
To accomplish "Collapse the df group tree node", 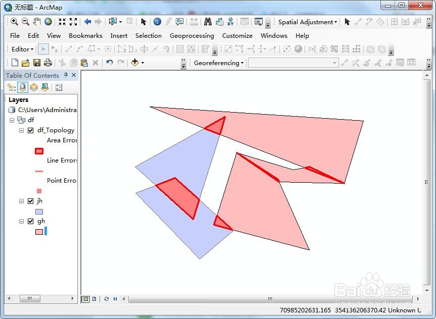I will (12, 120).
